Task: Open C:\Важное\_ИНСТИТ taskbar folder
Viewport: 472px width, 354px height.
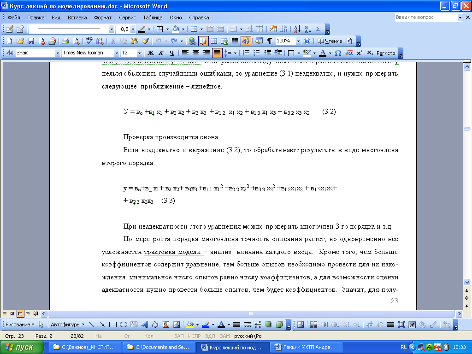Action: click(85, 347)
